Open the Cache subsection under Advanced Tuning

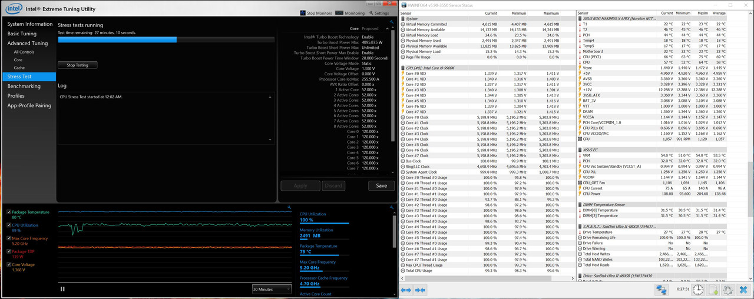click(19, 68)
